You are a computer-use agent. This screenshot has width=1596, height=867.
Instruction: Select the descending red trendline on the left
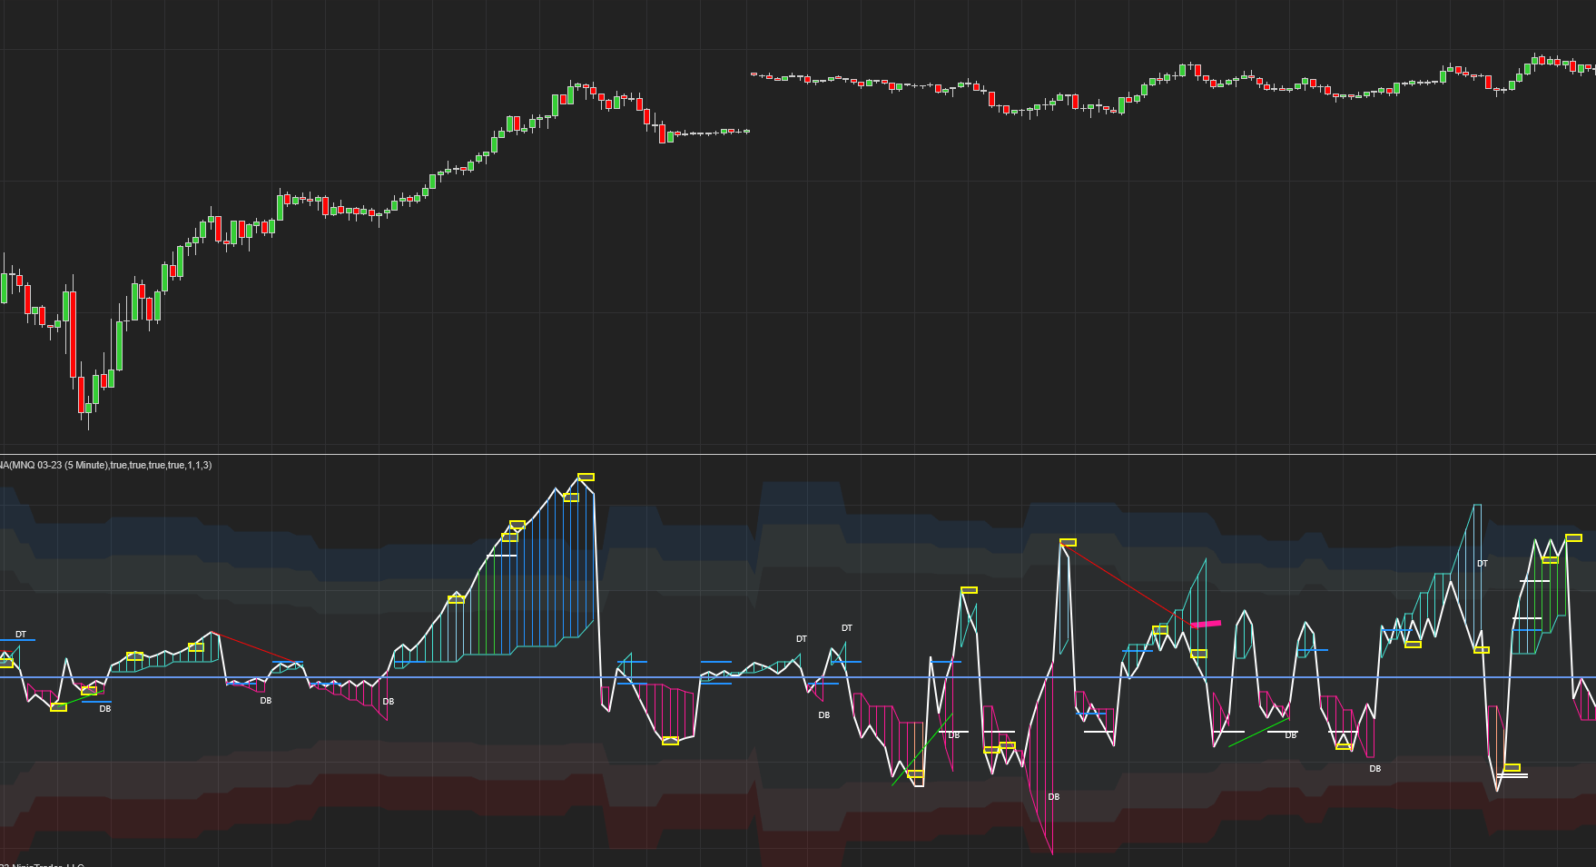pyautogui.click(x=254, y=647)
